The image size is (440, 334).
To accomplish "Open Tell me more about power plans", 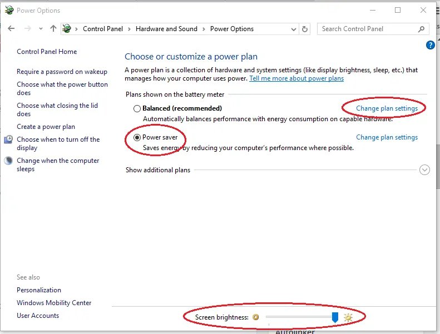I will 296,78.
